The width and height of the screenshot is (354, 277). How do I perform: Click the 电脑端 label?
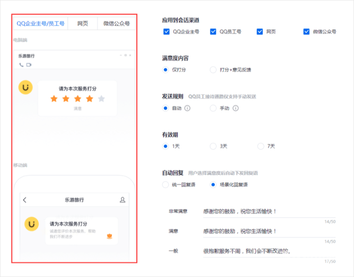(20, 40)
